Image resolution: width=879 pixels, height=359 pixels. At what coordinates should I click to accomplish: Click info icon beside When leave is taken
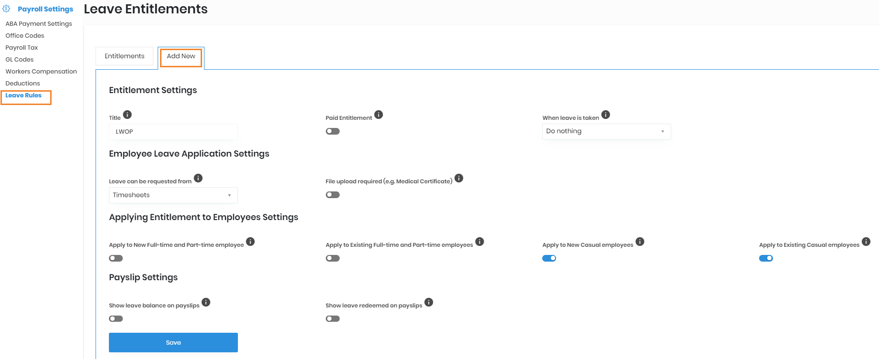(x=605, y=115)
